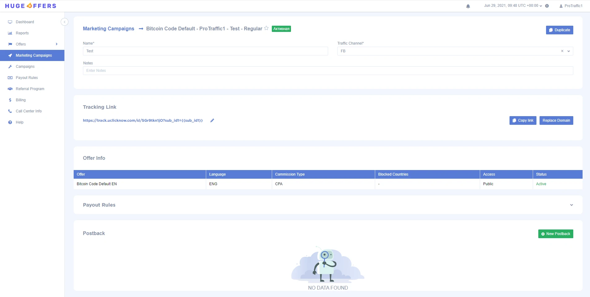
Task: Open the date and timezone dropdown
Action: click(x=513, y=6)
